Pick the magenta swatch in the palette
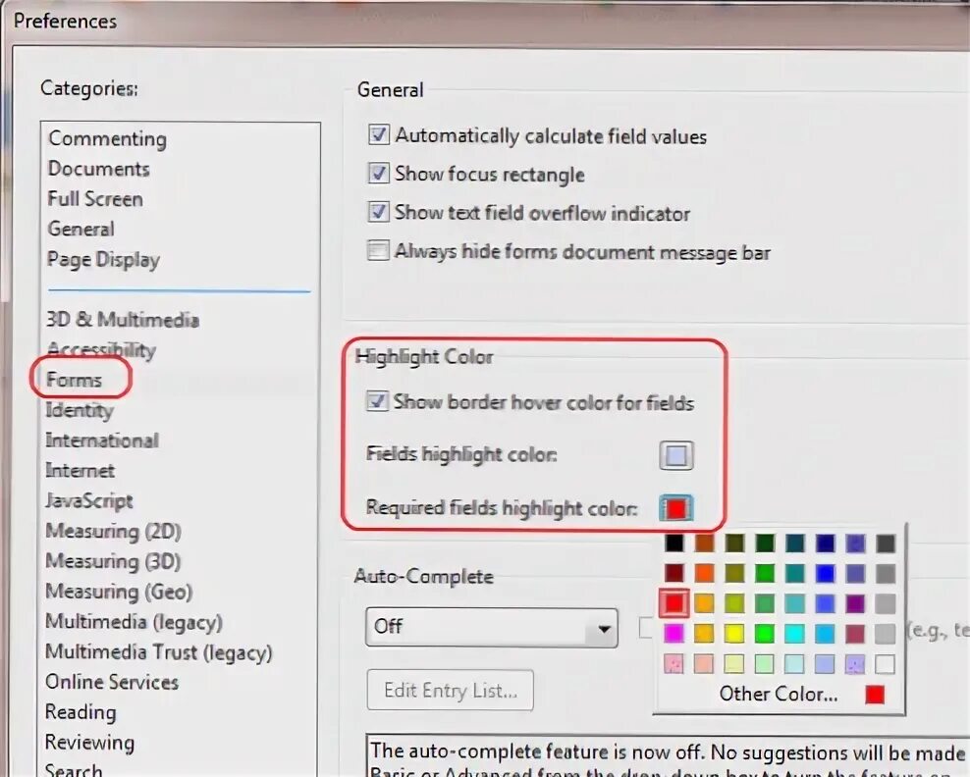Image resolution: width=970 pixels, height=777 pixels. (674, 633)
